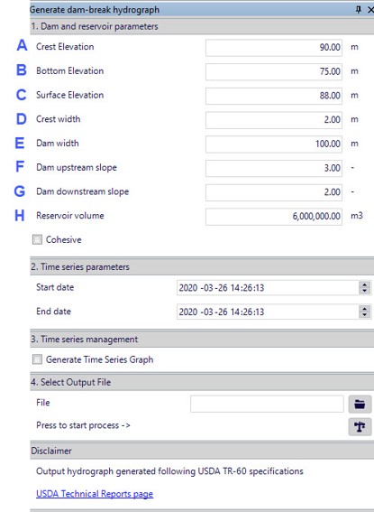Select the Crest width input

[274, 120]
